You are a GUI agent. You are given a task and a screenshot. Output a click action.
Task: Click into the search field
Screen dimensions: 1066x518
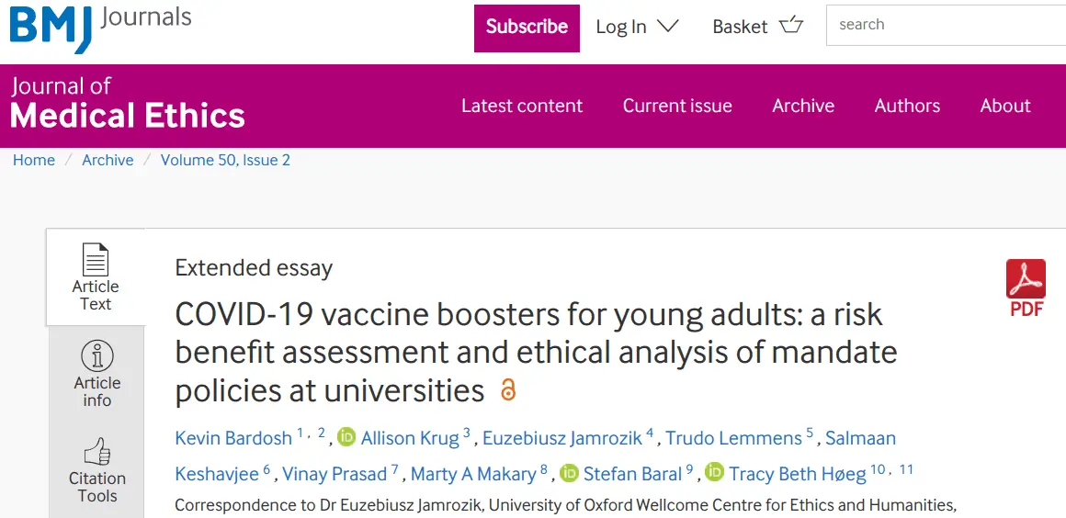[x=947, y=25]
